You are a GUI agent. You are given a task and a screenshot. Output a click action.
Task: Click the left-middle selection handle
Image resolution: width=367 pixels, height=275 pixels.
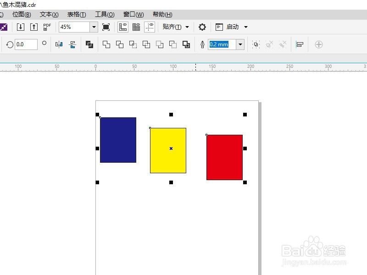coord(97,148)
